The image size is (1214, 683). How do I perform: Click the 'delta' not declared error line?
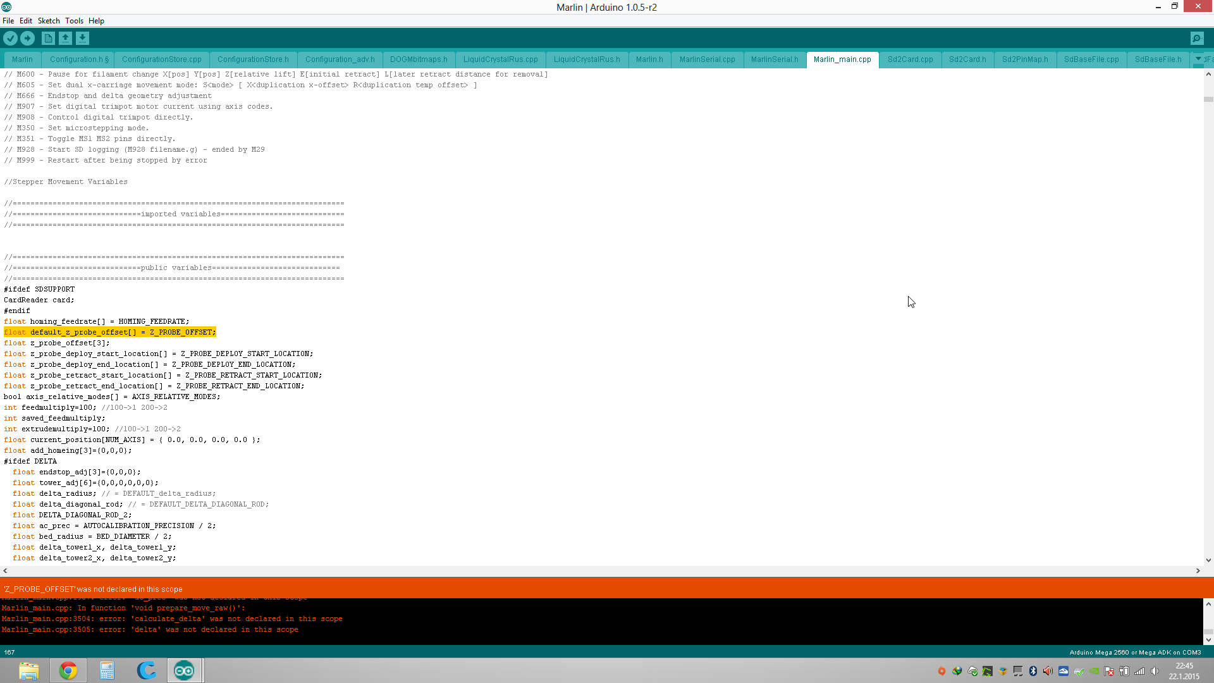(x=150, y=629)
